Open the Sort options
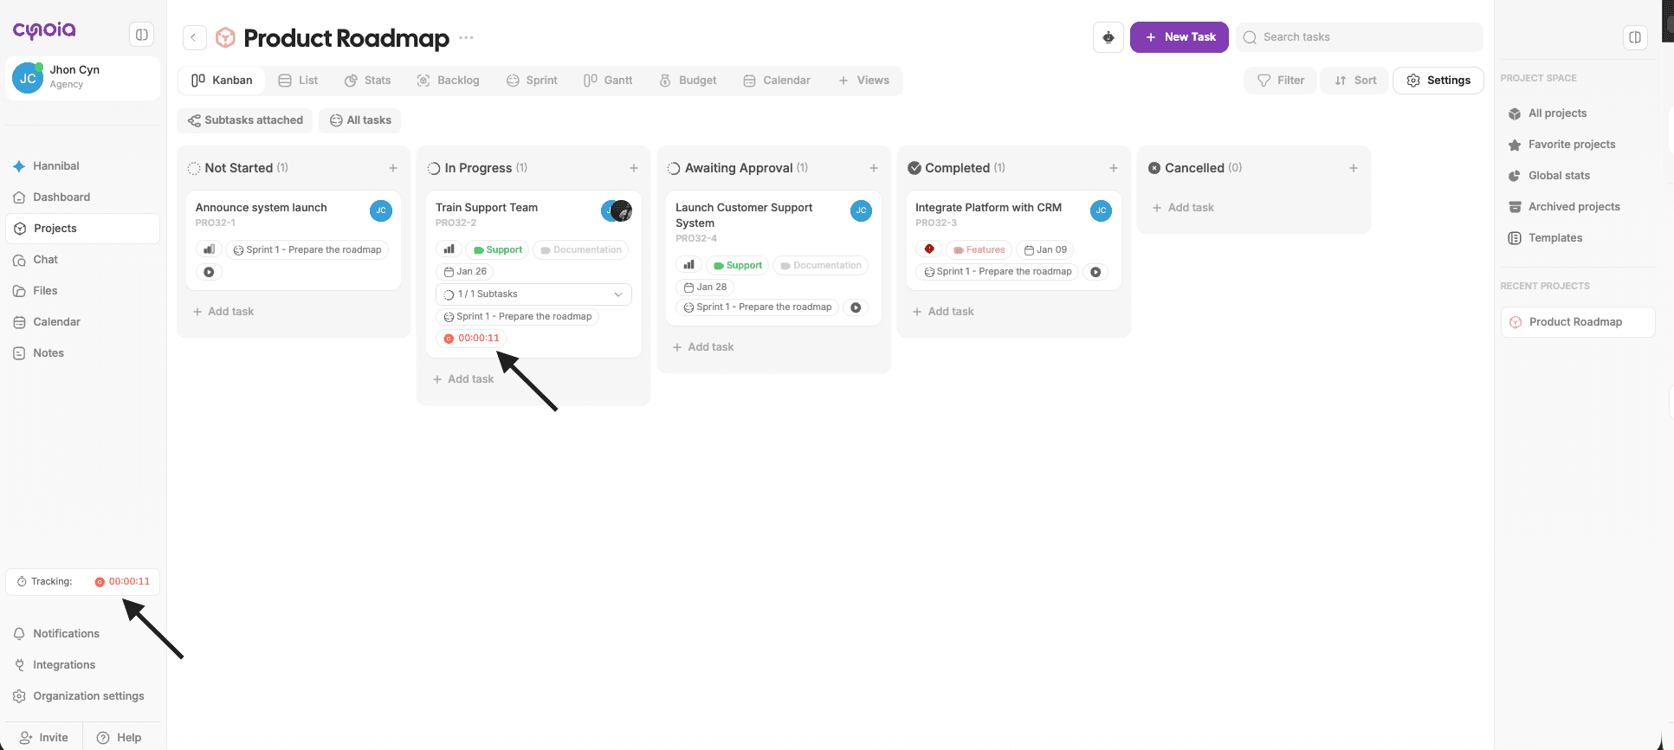This screenshot has height=750, width=1674. coord(1355,81)
